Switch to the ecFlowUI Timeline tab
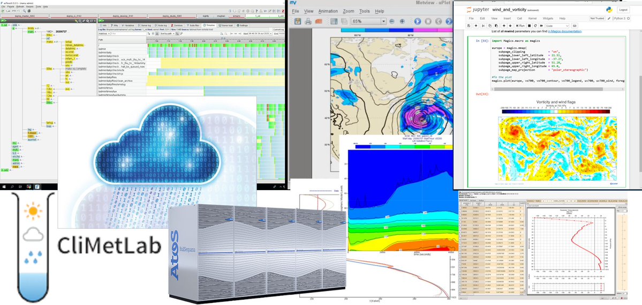 (x=209, y=25)
